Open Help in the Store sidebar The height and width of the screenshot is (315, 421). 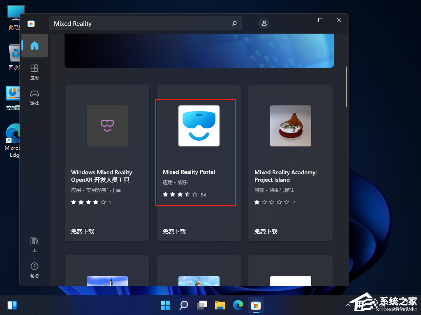[x=35, y=269]
